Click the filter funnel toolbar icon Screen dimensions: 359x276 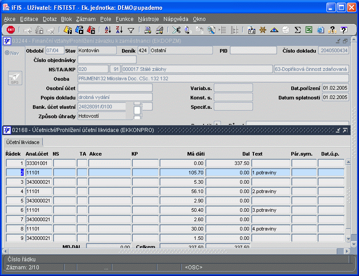point(131,30)
